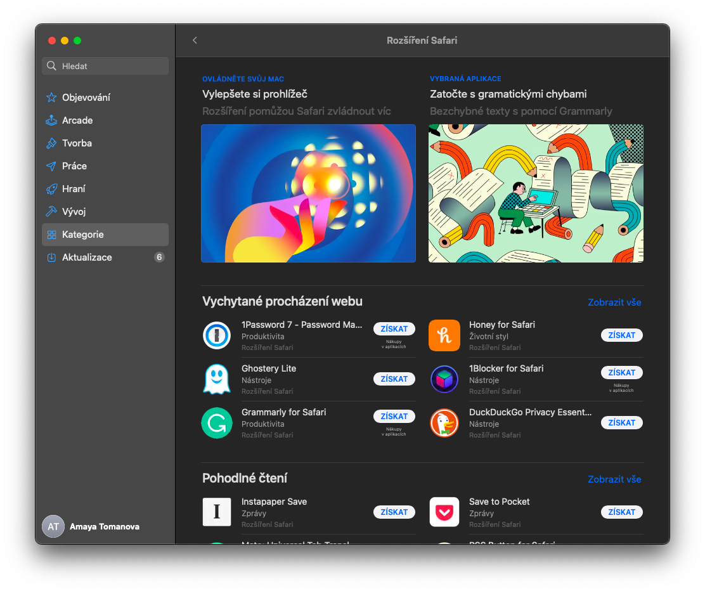Viewport: 705px width, 591px height.
Task: Open the 1Password 7 app icon
Action: 217,335
